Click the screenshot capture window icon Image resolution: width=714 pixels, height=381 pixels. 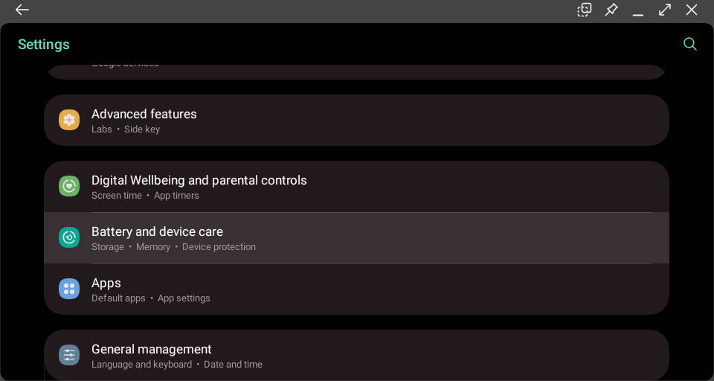point(585,10)
